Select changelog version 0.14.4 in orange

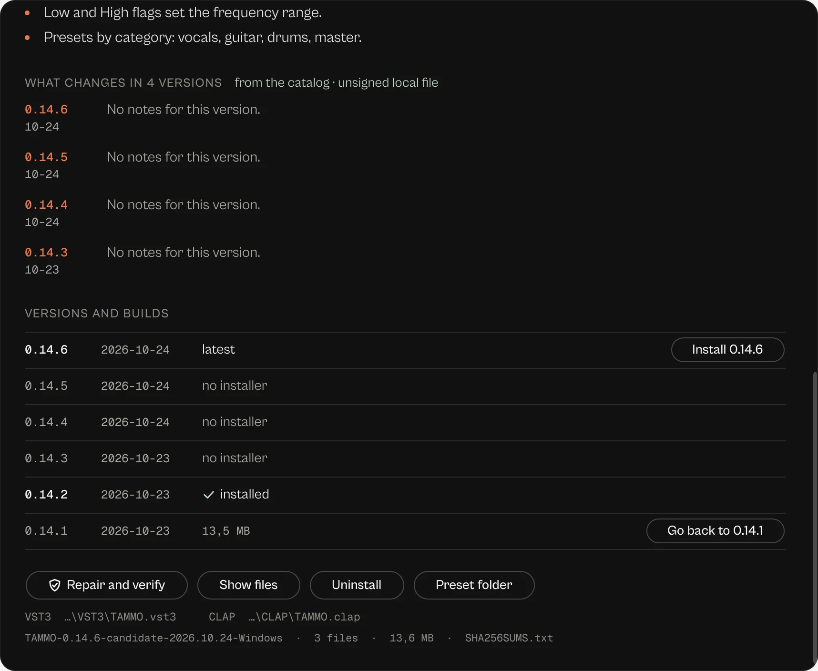[x=46, y=205]
